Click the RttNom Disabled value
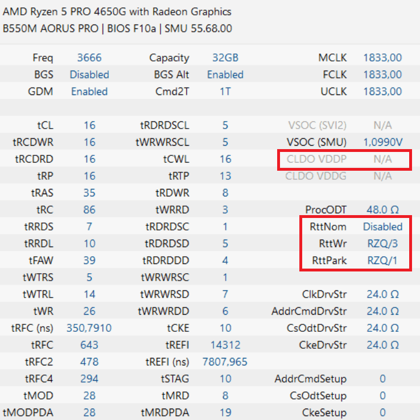Screen dimensions: 420x420 coord(382,227)
